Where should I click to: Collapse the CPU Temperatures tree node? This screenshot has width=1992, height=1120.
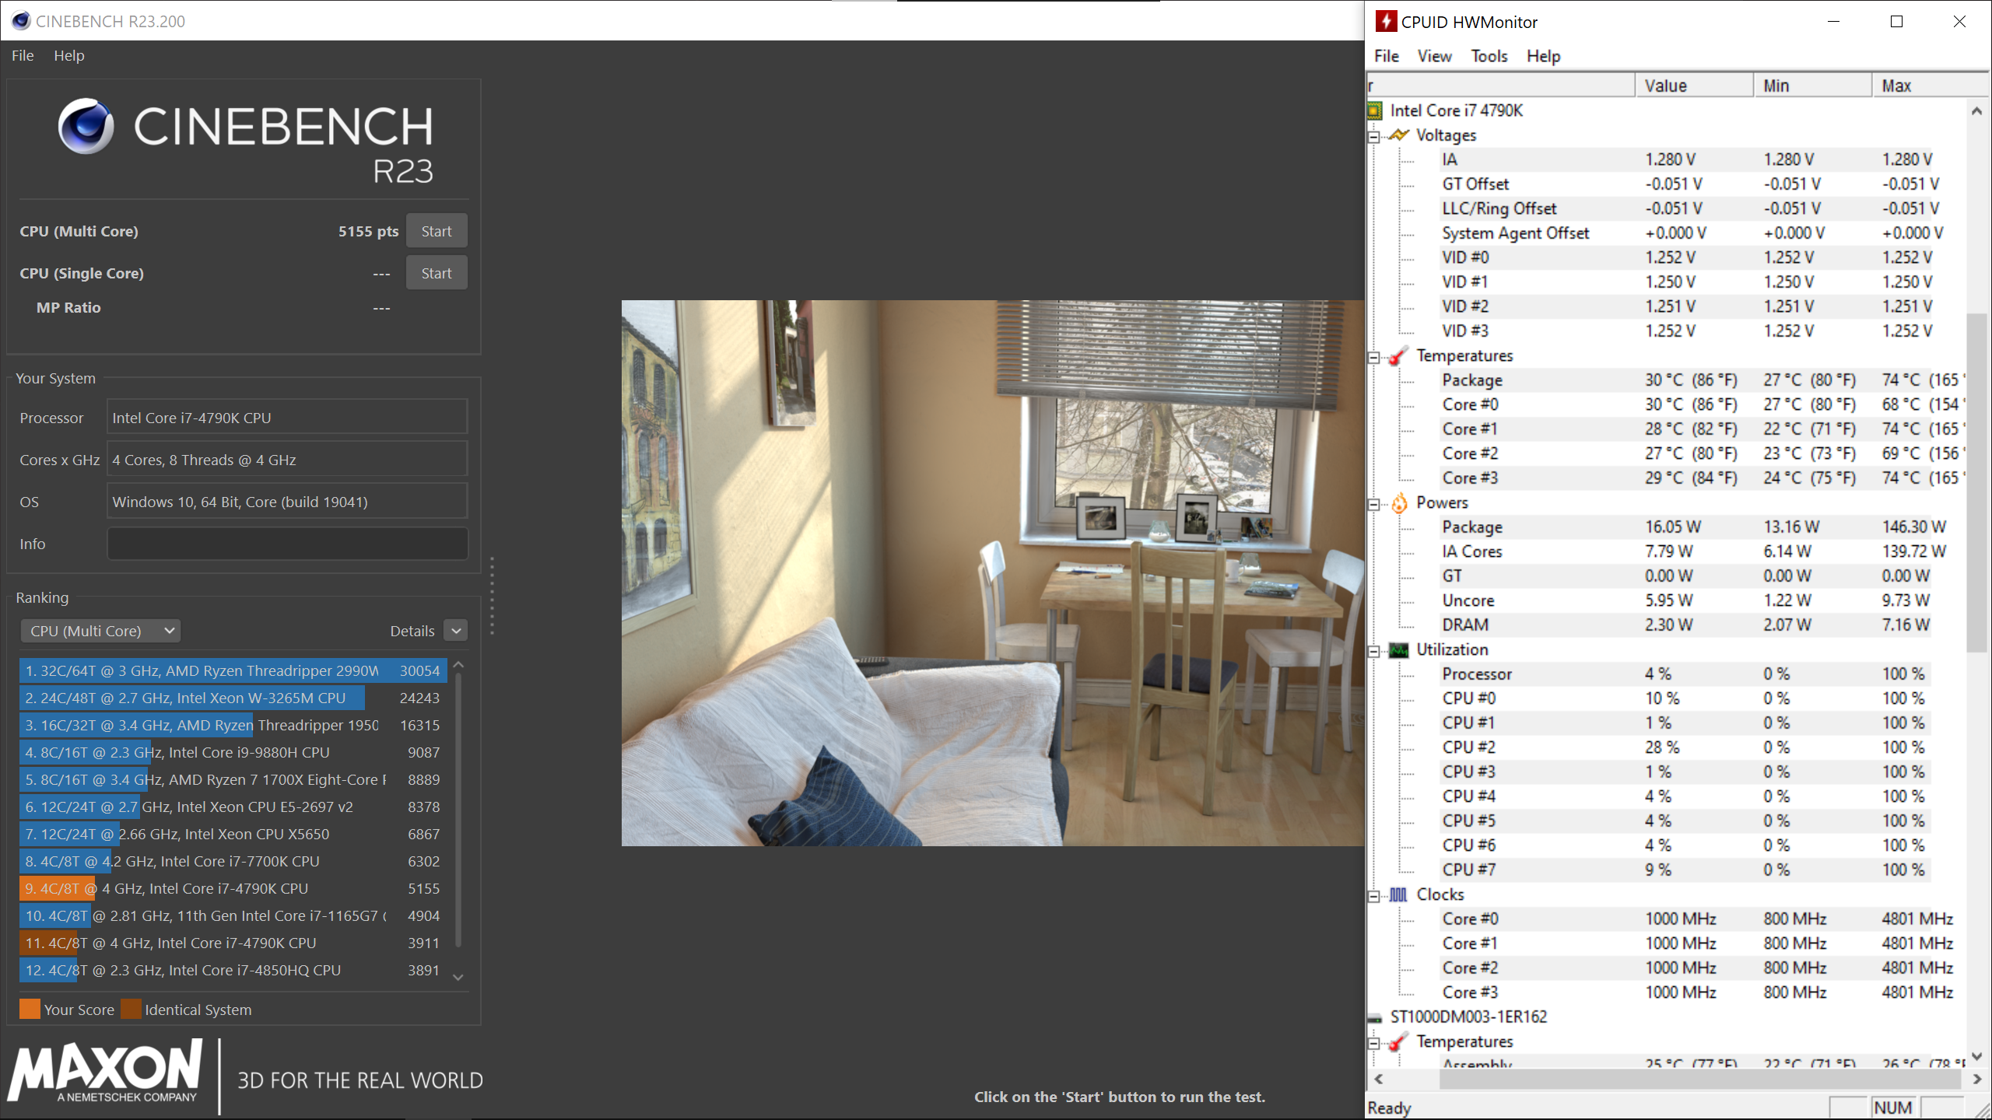tap(1374, 358)
